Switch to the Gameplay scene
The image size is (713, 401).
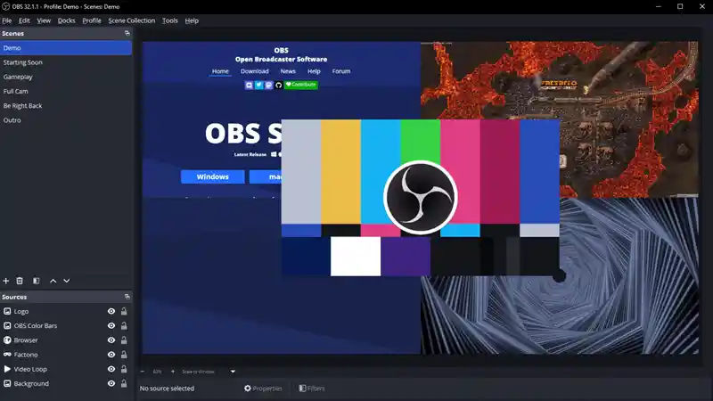66,77
